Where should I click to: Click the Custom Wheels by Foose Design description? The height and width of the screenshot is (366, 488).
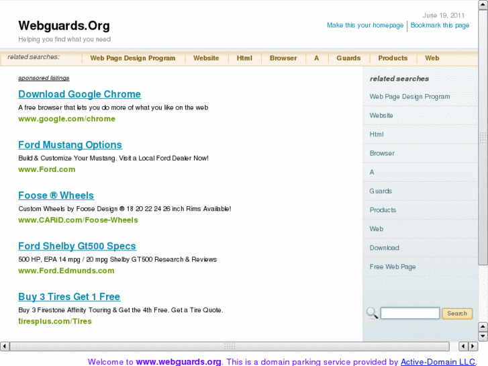pyautogui.click(x=124, y=209)
